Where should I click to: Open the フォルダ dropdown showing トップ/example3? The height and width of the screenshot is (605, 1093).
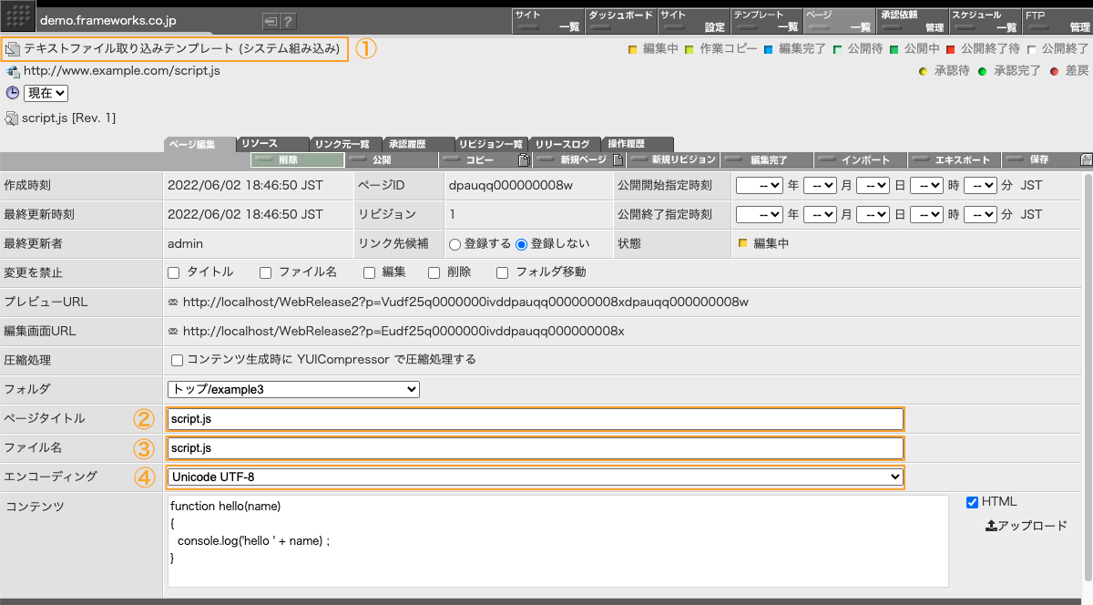click(x=292, y=389)
